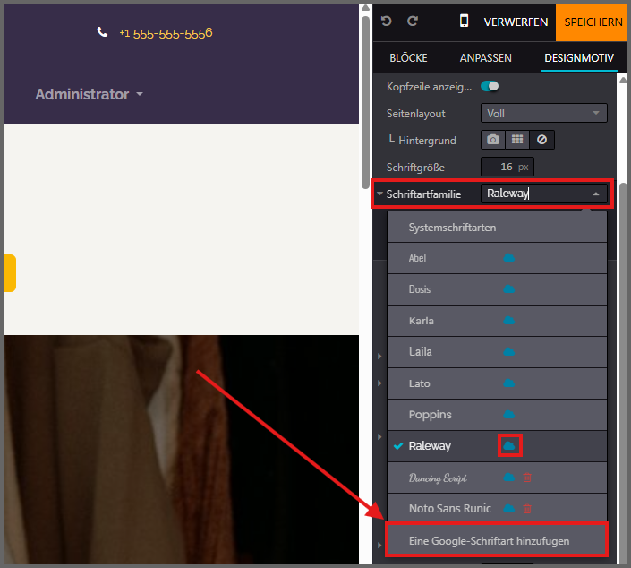Switch to mobile preview phone icon
The height and width of the screenshot is (568, 631).
(x=464, y=22)
